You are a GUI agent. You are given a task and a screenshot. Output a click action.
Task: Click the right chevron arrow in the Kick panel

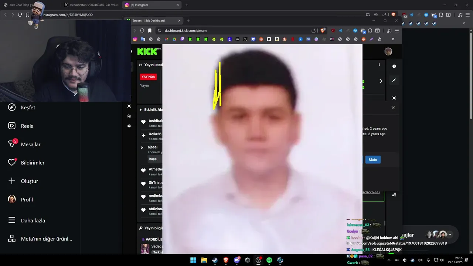[381, 81]
